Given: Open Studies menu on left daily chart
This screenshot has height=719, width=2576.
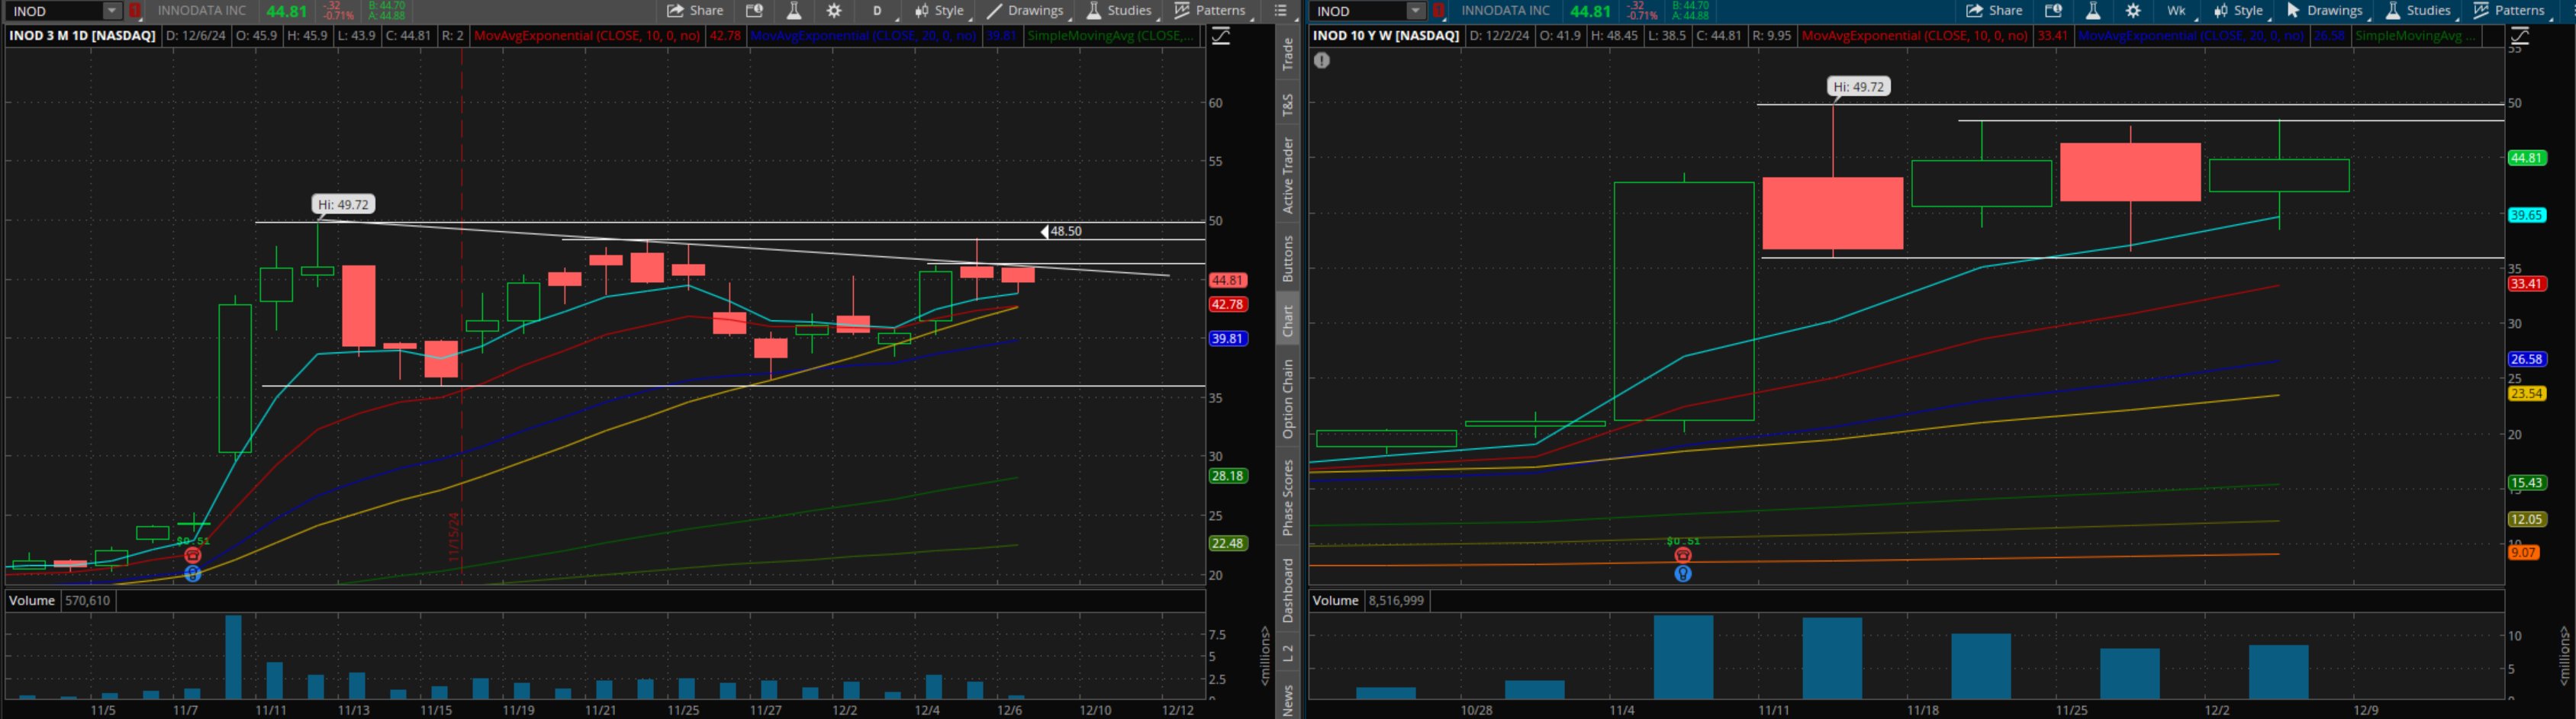Looking at the screenshot, I should (x=1119, y=11).
